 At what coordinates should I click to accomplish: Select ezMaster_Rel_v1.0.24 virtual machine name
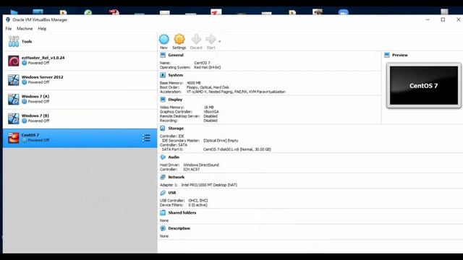coord(43,58)
